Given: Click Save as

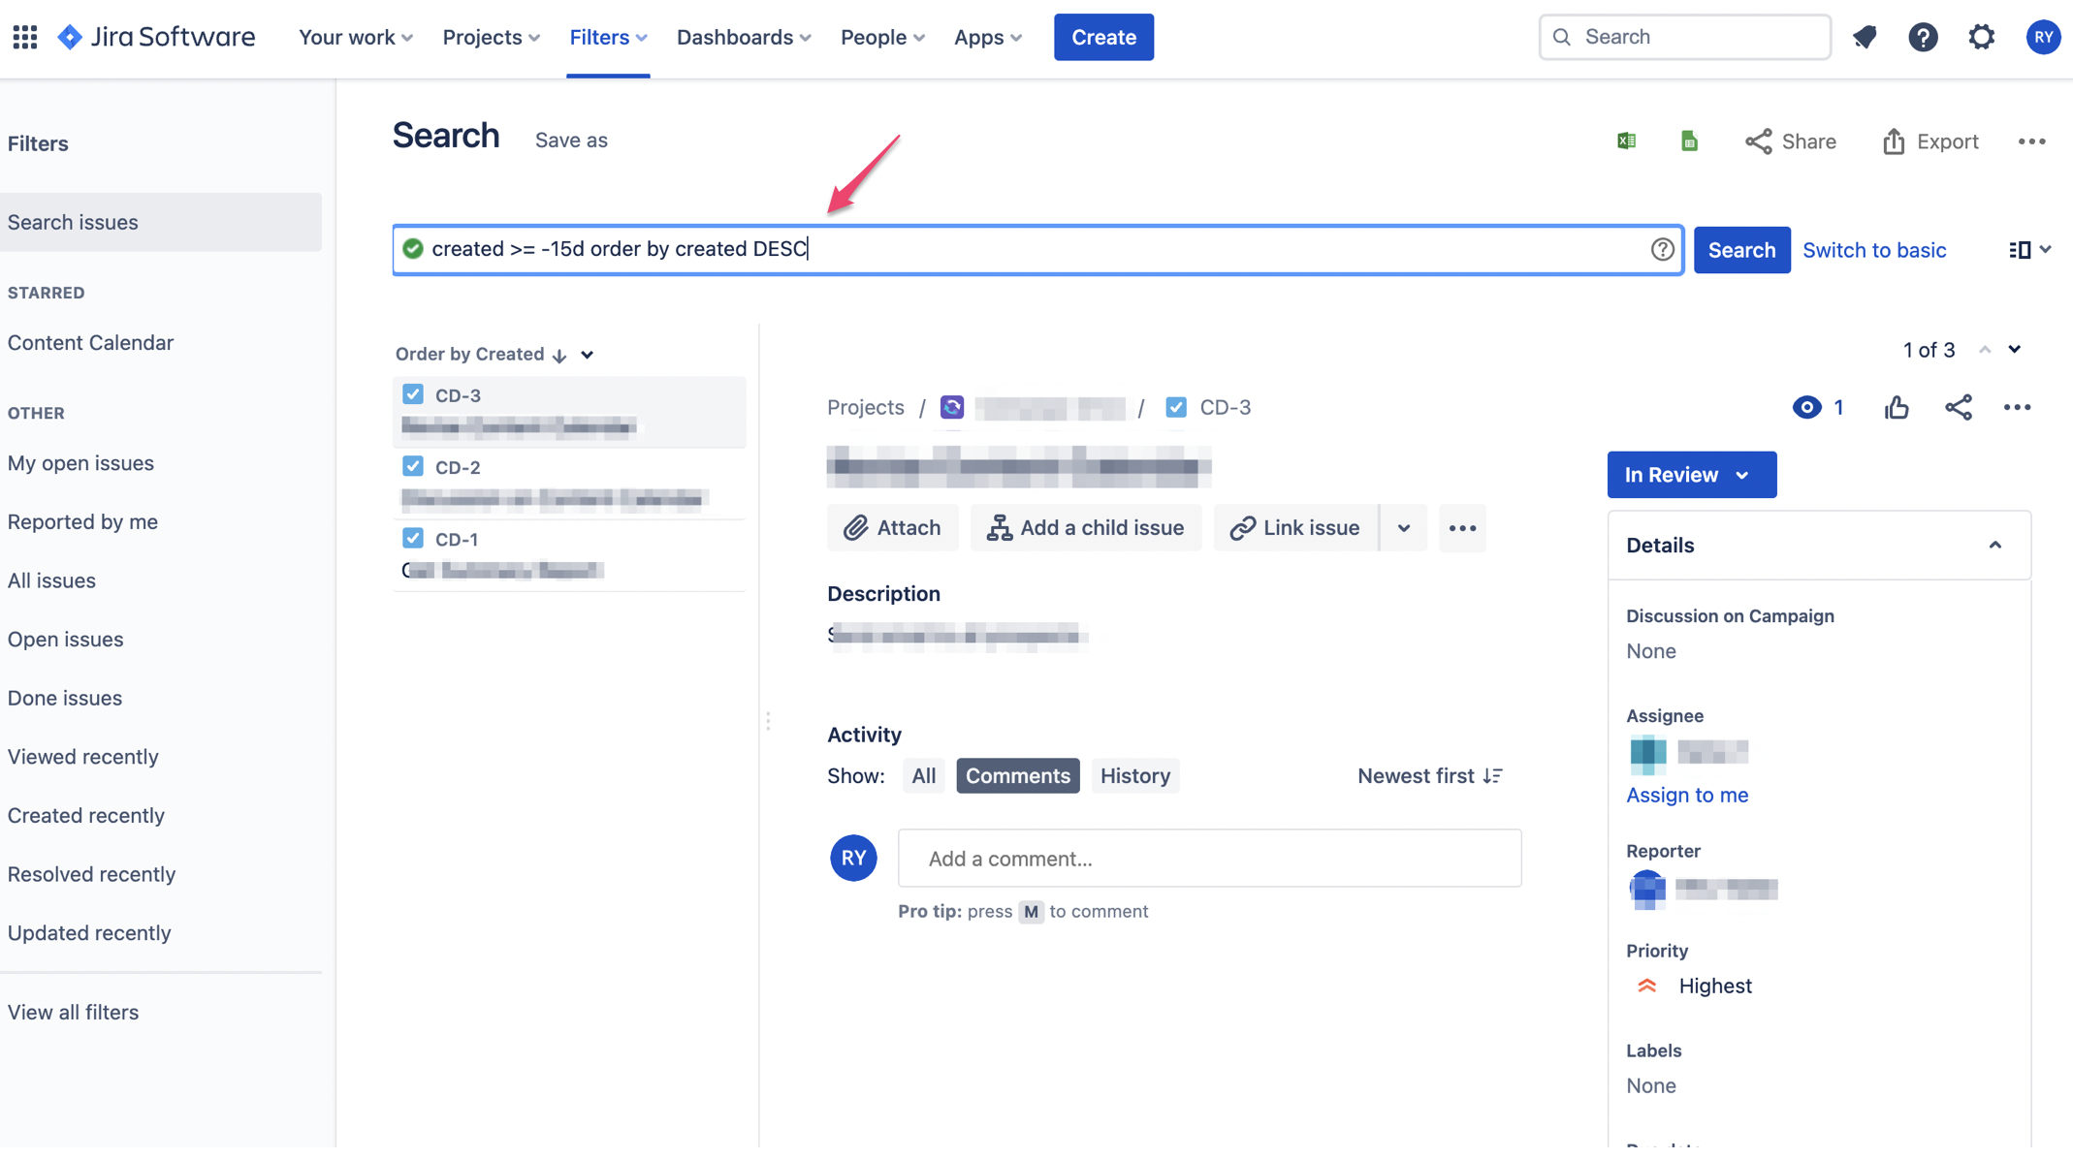Looking at the screenshot, I should tap(571, 141).
